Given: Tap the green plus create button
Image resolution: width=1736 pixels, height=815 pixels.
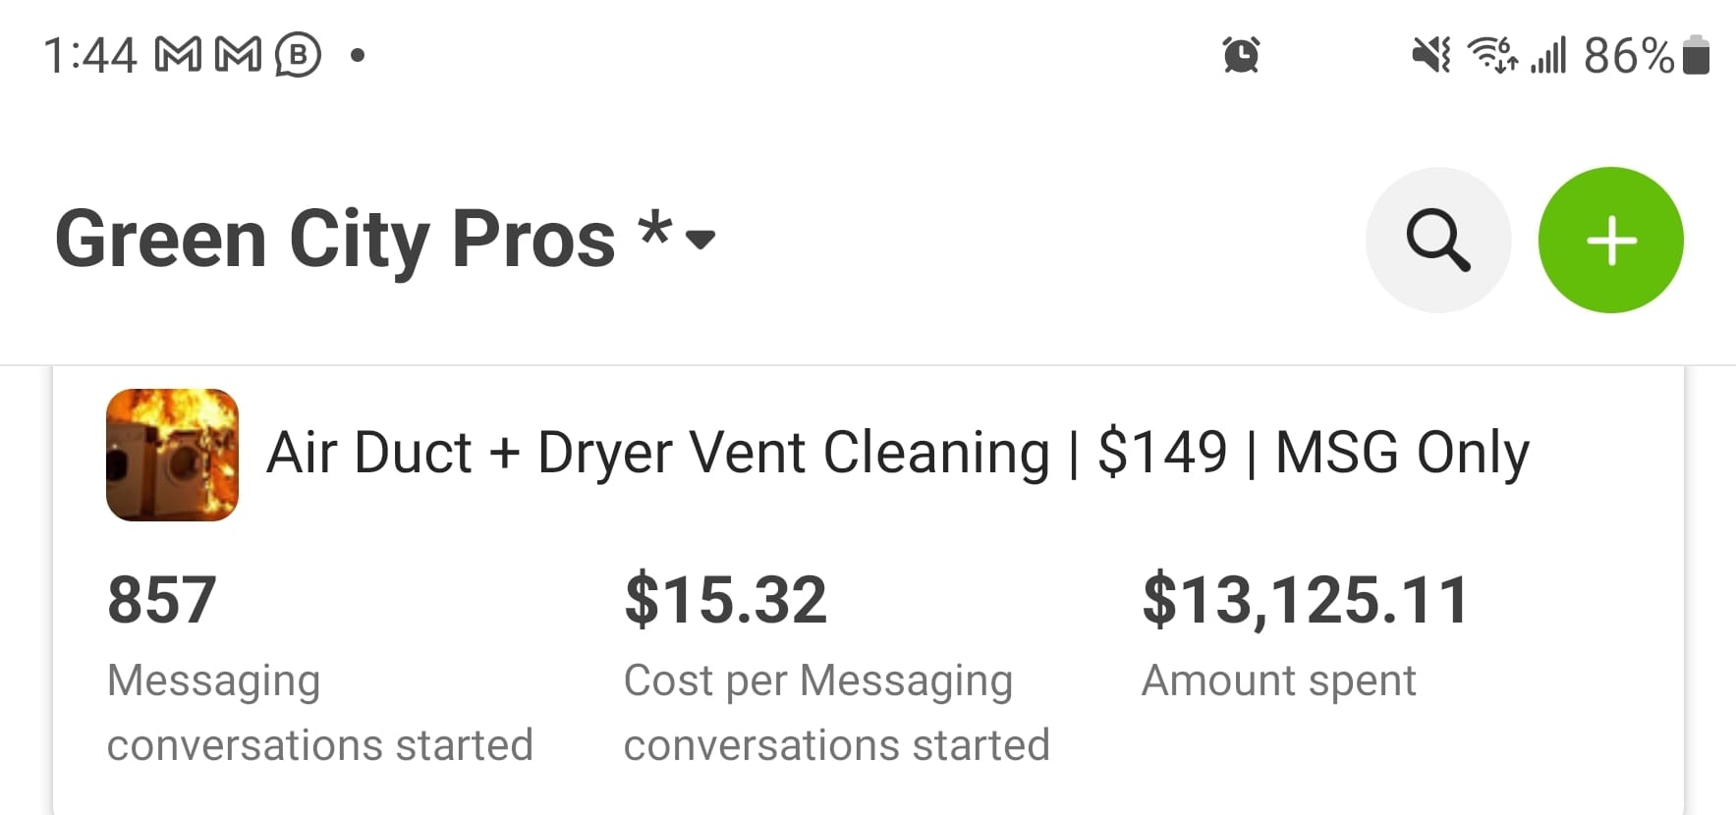Looking at the screenshot, I should pyautogui.click(x=1610, y=241).
